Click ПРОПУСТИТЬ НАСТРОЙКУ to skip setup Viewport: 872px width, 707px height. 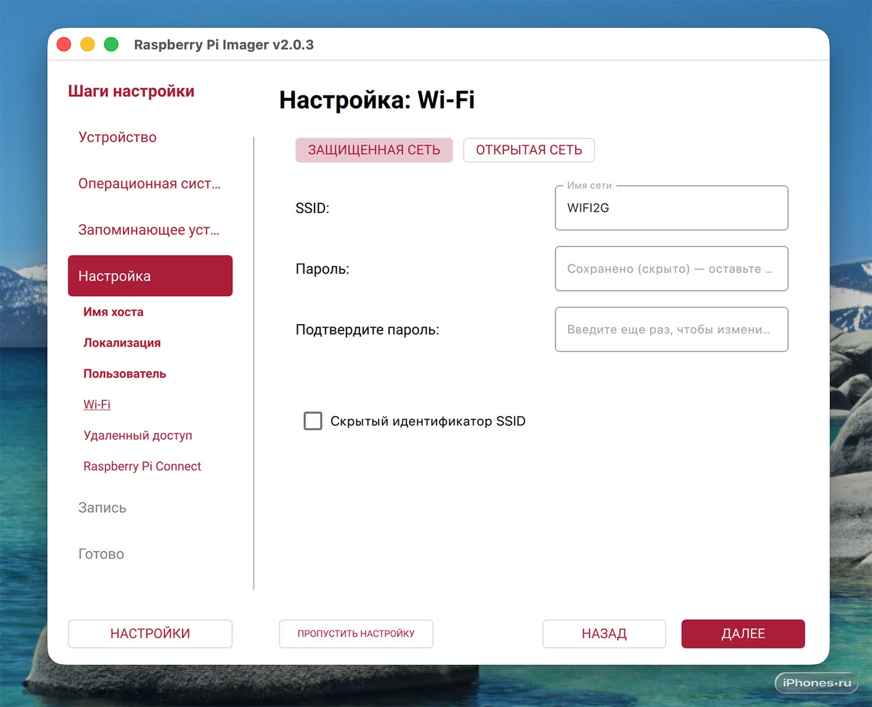click(x=356, y=634)
